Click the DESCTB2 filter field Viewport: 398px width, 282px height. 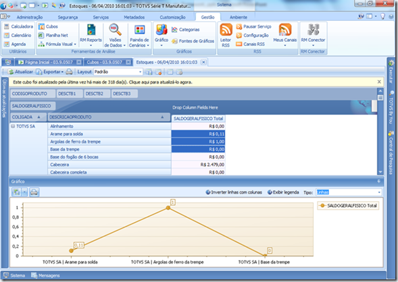click(x=97, y=94)
